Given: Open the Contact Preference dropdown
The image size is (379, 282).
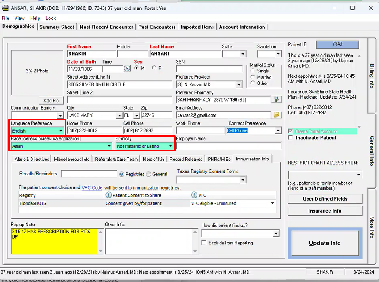Looking at the screenshot, I should (278, 131).
